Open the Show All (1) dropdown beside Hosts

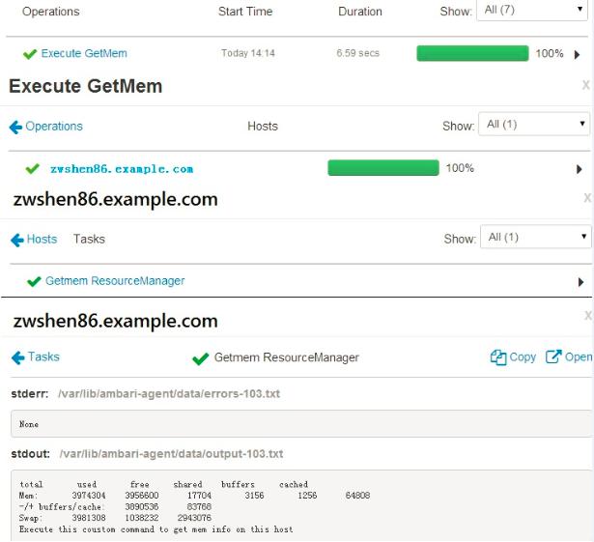point(534,124)
